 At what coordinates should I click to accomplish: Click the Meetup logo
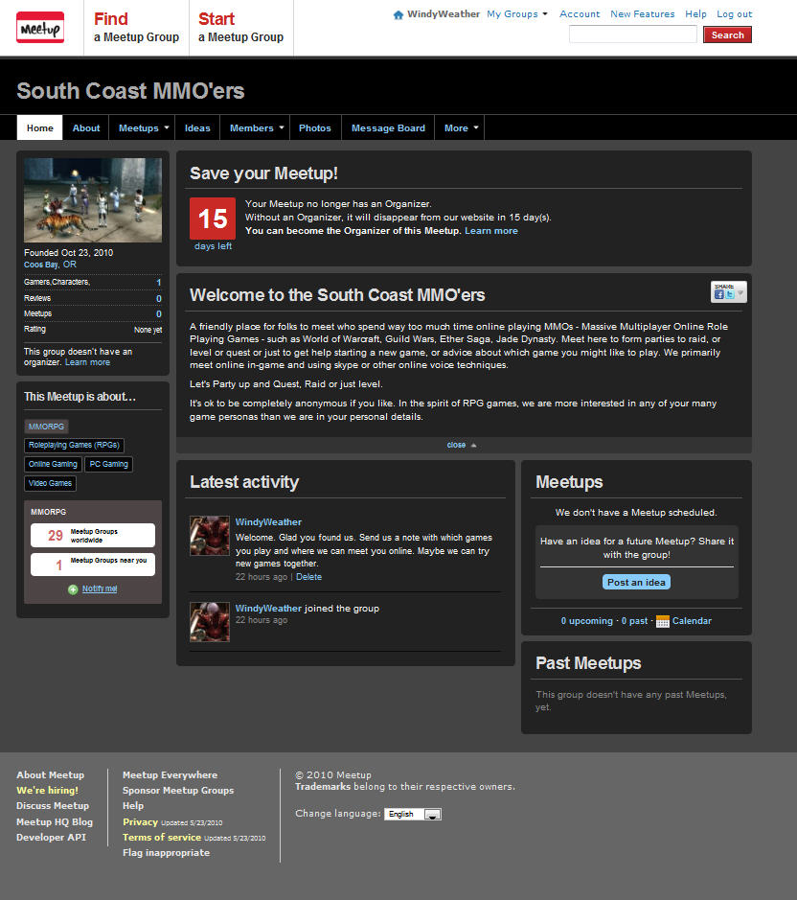[x=40, y=28]
